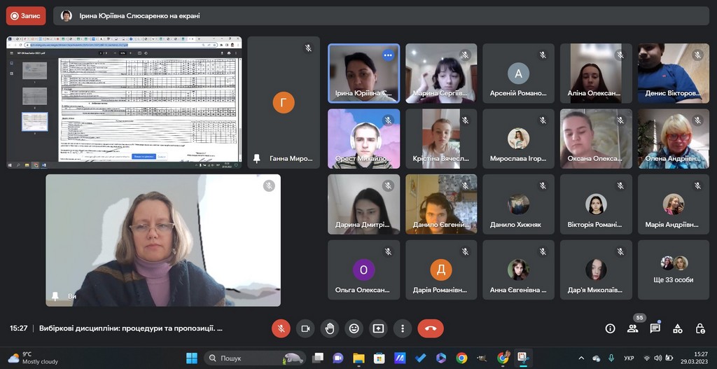
Task: Open the activities panel
Action: click(x=678, y=328)
